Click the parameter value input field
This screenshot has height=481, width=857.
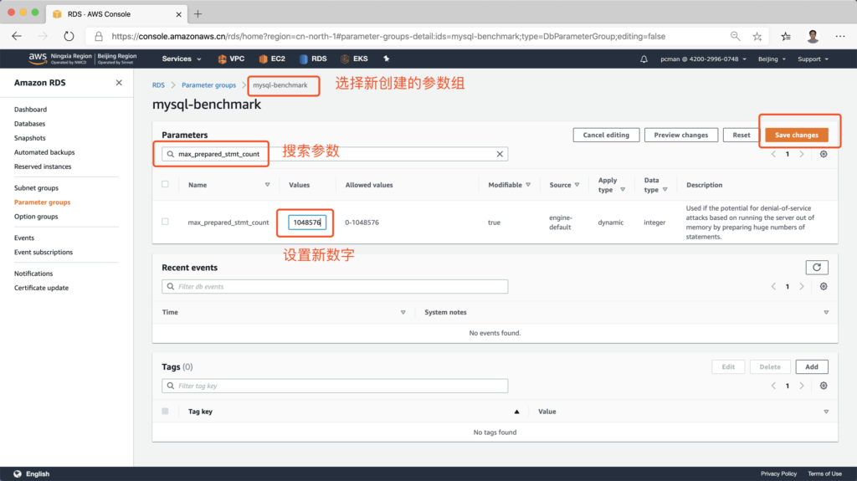(305, 223)
